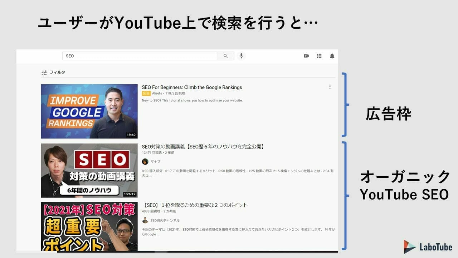Click the Ahrefs channel name

pyautogui.click(x=157, y=93)
